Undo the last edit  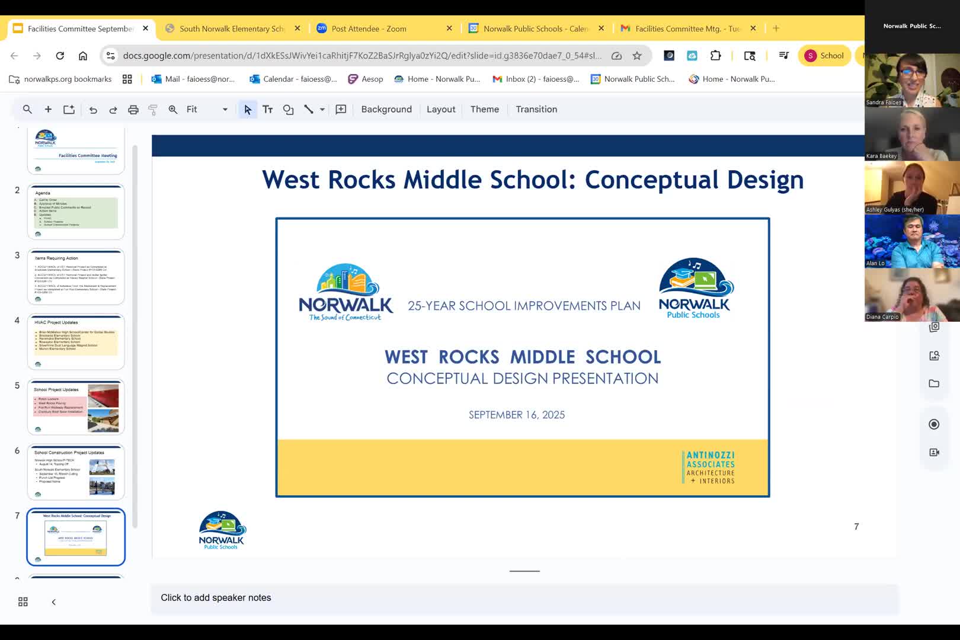[x=93, y=109]
